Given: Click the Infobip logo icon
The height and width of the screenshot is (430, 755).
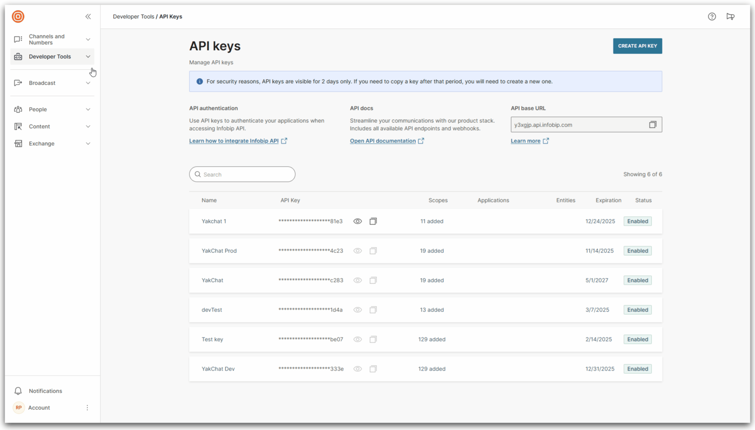Looking at the screenshot, I should [x=18, y=16].
